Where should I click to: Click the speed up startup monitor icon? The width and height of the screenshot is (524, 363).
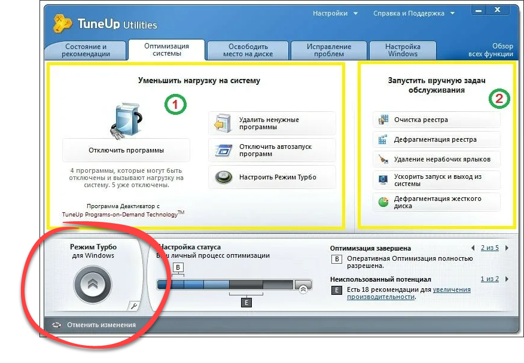pyautogui.click(x=383, y=180)
